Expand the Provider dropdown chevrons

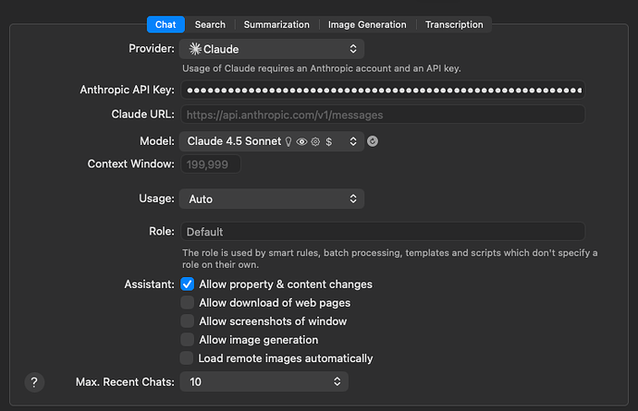[353, 49]
